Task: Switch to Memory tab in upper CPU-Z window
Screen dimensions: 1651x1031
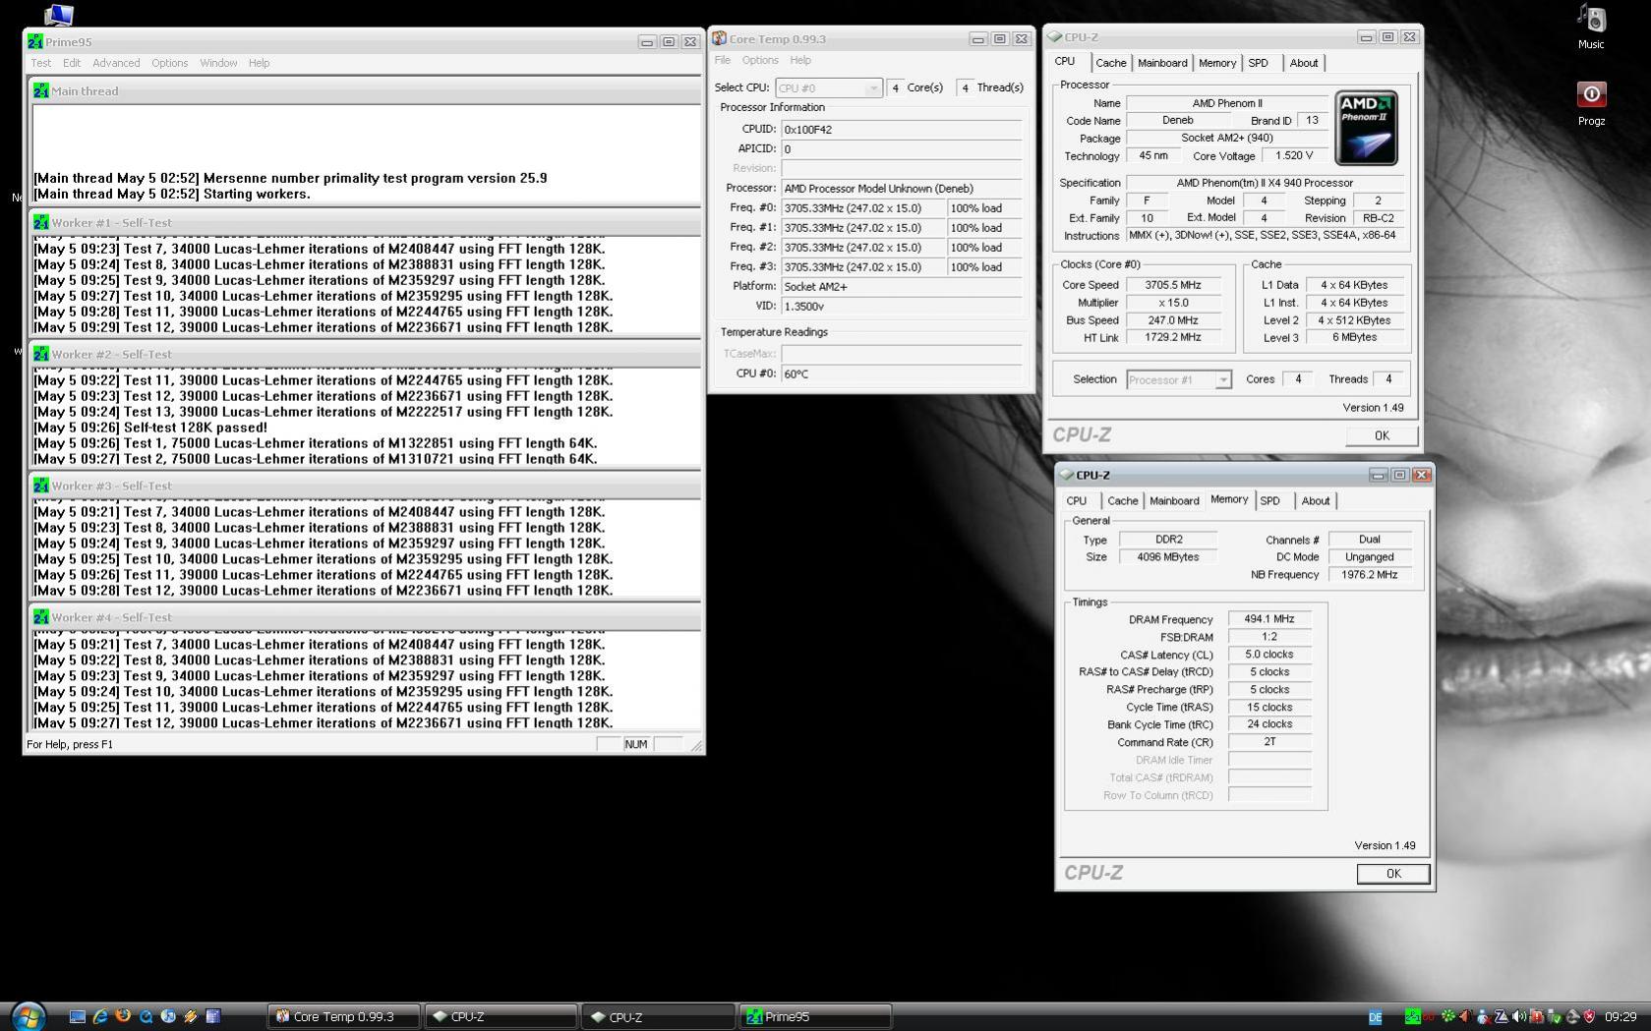Action: click(1217, 63)
